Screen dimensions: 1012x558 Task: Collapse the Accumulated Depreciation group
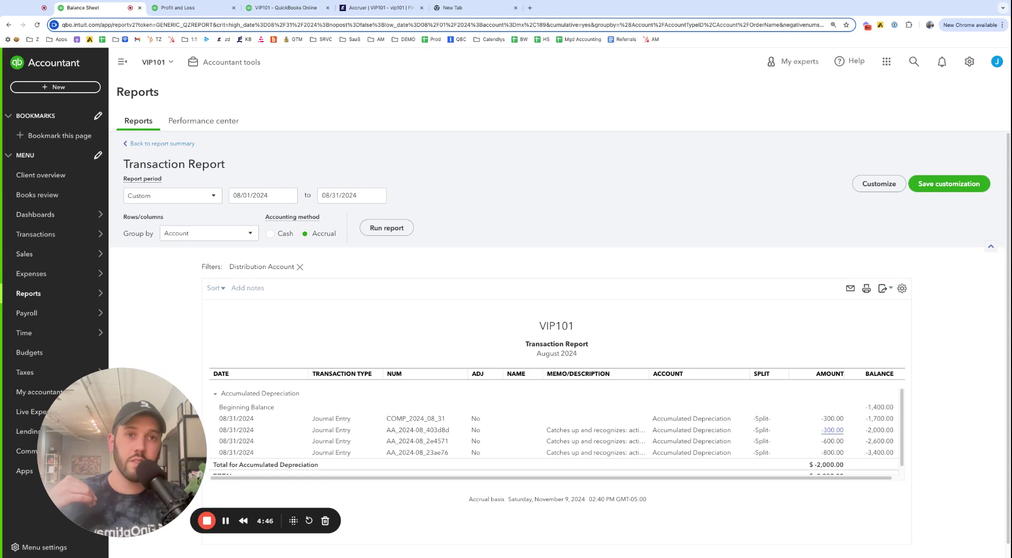pyautogui.click(x=215, y=394)
